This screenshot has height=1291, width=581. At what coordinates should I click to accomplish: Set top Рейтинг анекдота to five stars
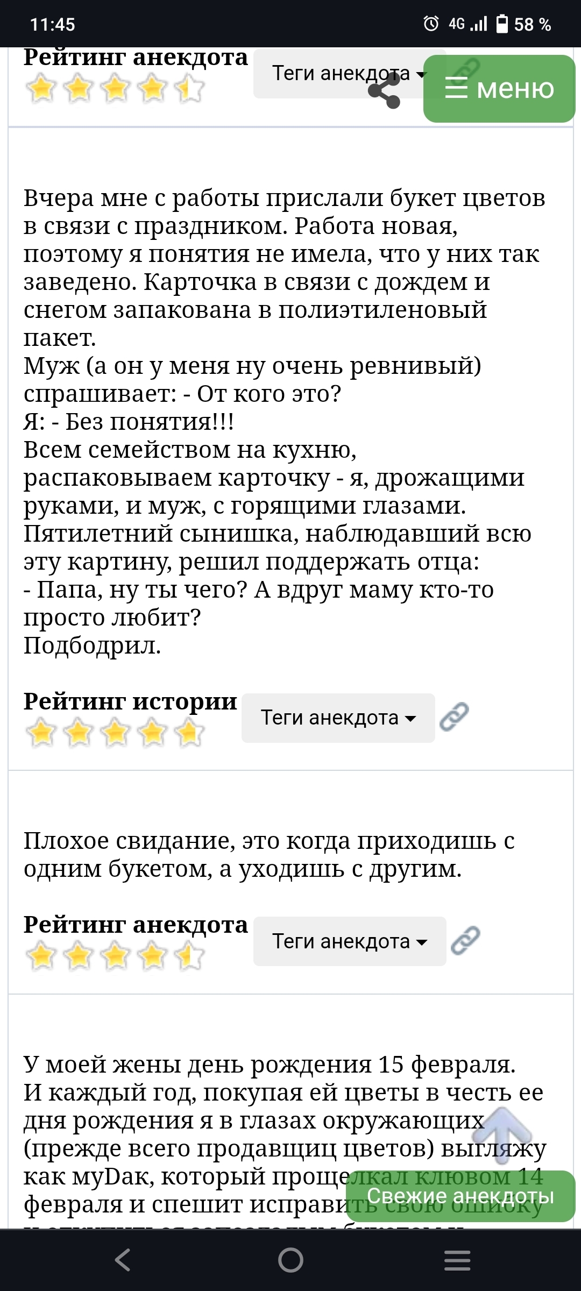(x=190, y=89)
